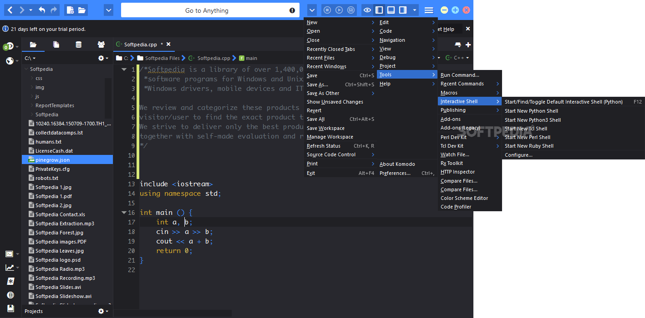The height and width of the screenshot is (318, 645).
Task: Select Run Command... in Tools menu
Action: 470,75
